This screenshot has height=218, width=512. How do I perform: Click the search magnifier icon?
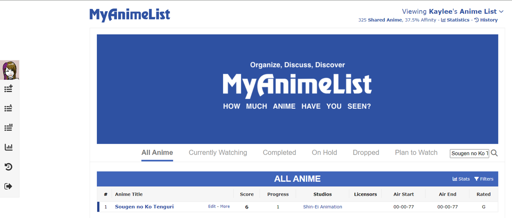click(494, 153)
